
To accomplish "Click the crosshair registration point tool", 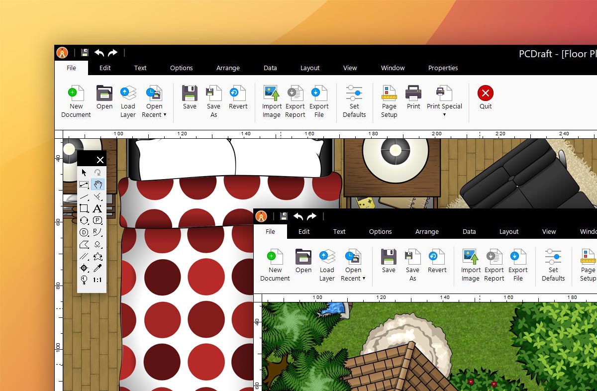I will [84, 269].
